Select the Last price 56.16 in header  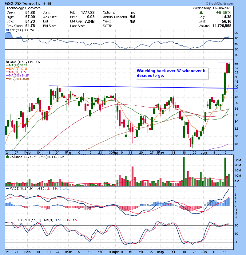pyautogui.click(x=226, y=21)
